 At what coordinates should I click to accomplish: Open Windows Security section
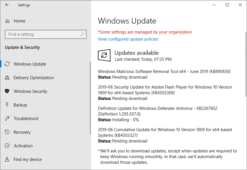click(x=30, y=91)
